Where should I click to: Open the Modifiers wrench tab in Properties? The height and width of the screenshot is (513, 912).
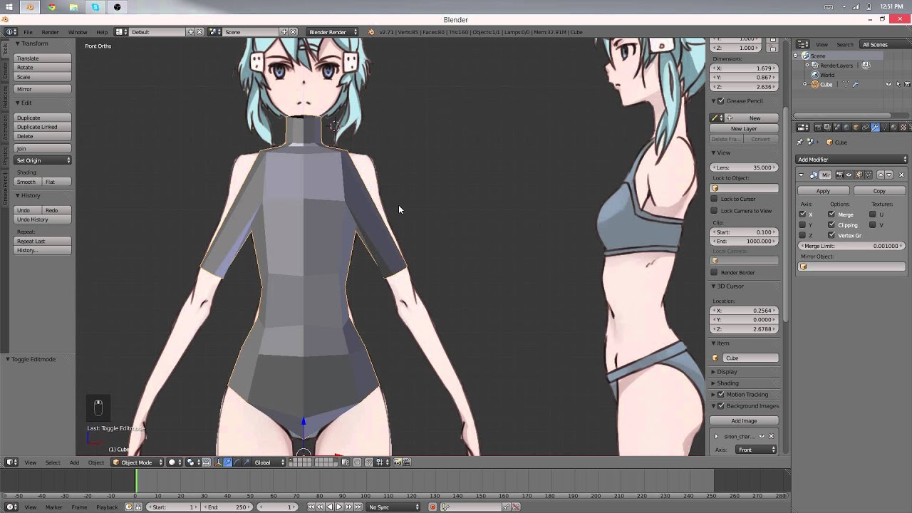coord(875,128)
